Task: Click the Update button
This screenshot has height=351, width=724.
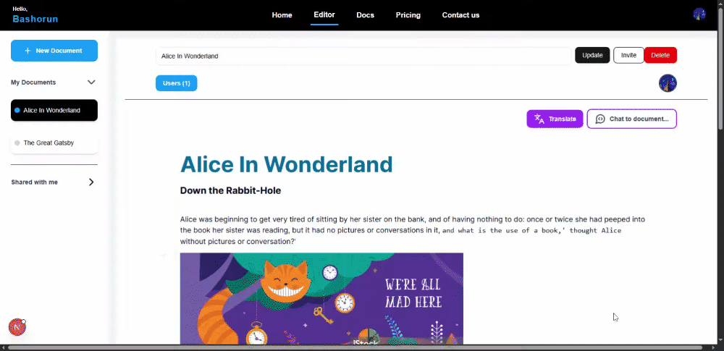Action: [592, 56]
